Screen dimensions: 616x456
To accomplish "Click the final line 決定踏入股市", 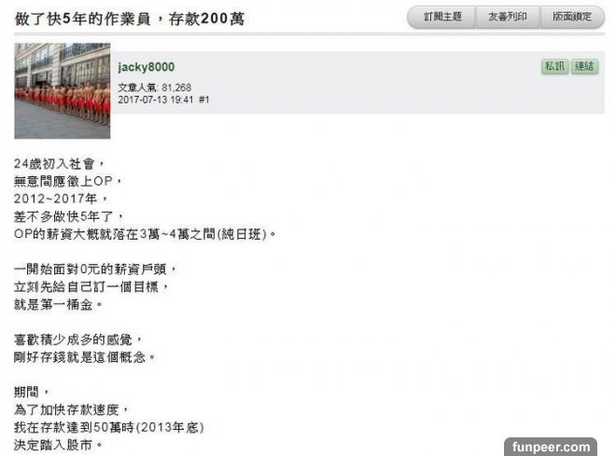I will [58, 445].
